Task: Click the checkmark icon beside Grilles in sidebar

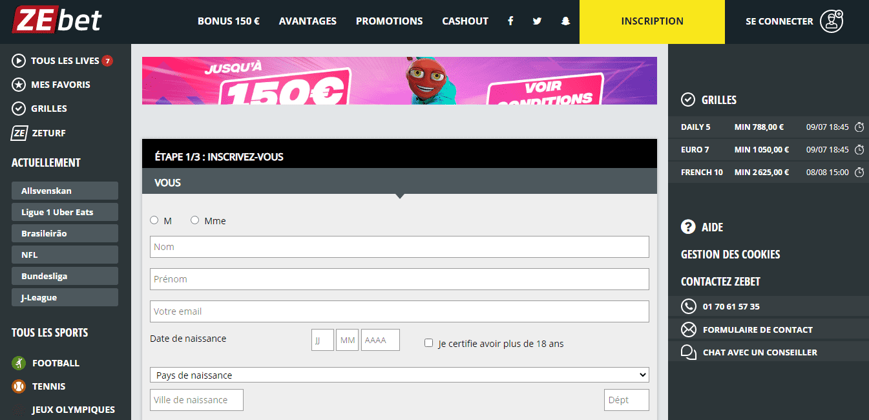Action: click(x=19, y=109)
